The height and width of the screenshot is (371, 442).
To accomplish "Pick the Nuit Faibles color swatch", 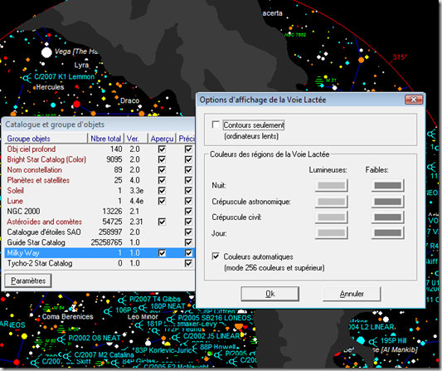I will coord(387,185).
